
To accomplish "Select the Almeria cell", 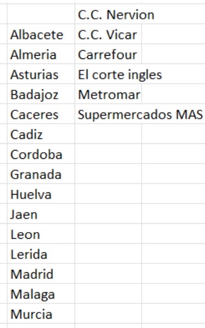I will coord(41,54).
